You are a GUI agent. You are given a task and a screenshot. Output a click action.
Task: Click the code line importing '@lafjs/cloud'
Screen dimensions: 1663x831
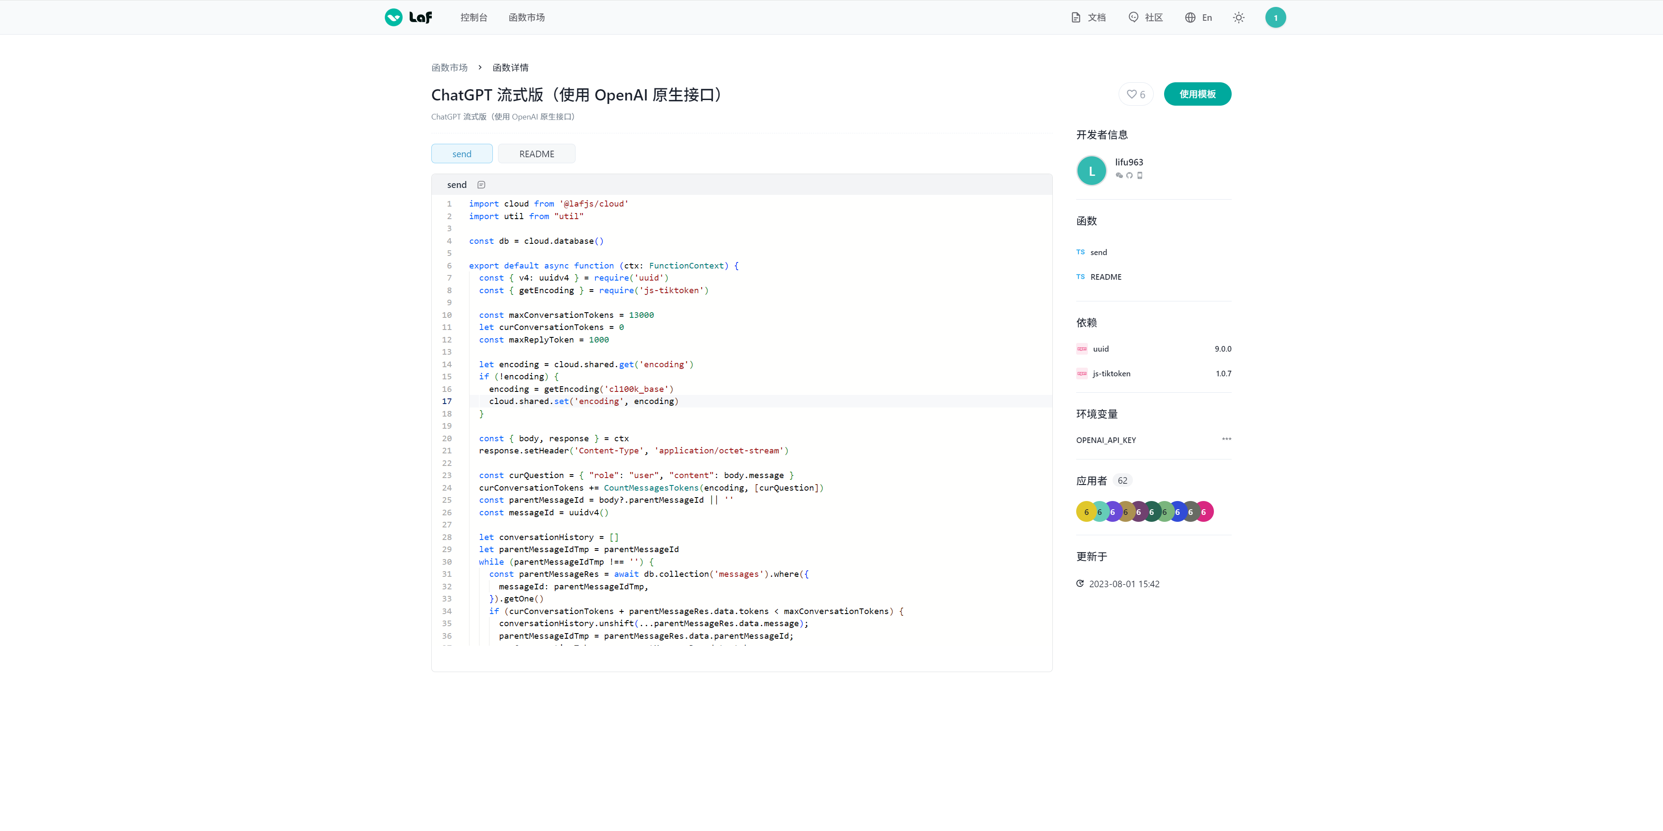548,204
